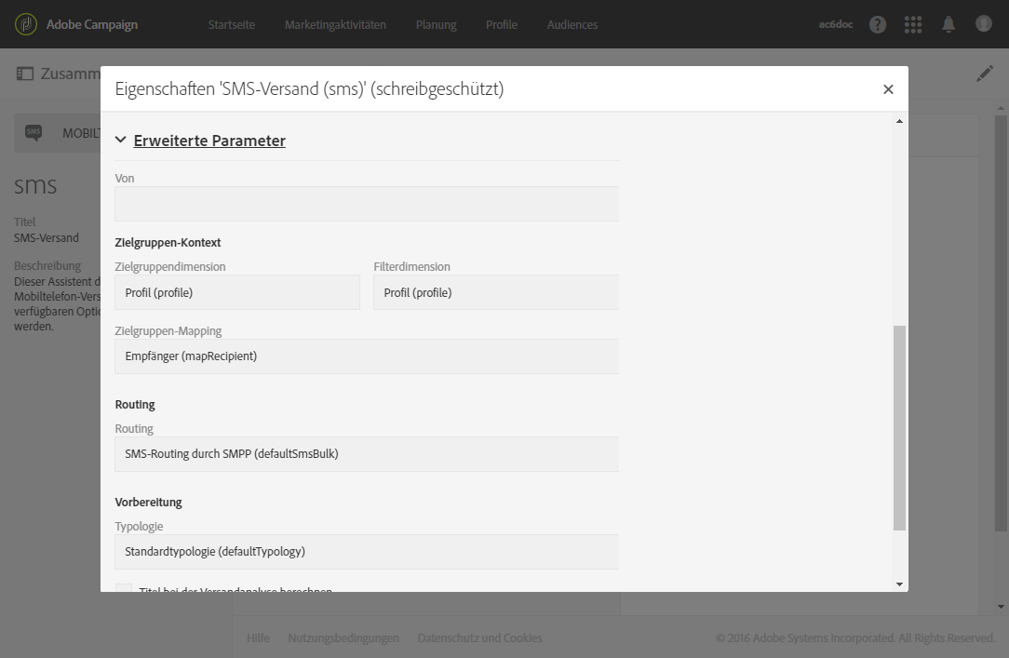
Task: Go to the Audiences menu item
Action: (572, 24)
